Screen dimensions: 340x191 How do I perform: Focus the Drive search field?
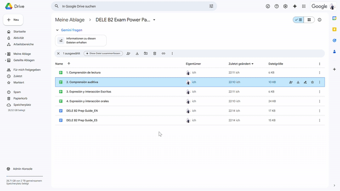(134, 6)
